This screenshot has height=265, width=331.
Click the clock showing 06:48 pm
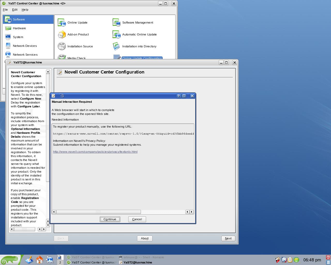[312, 260]
